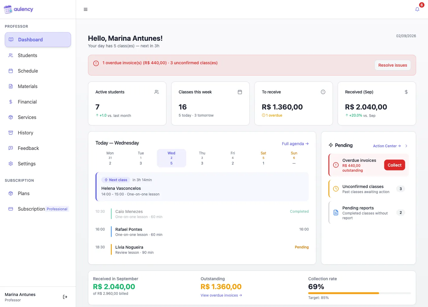Image resolution: width=428 pixels, height=307 pixels.
Task: Expand the Pending panel chevron
Action: (x=406, y=146)
